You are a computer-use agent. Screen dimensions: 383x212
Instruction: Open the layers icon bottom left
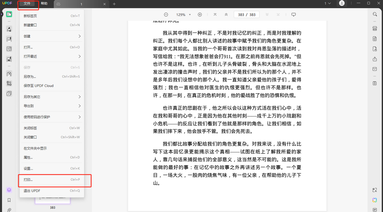[9, 190]
